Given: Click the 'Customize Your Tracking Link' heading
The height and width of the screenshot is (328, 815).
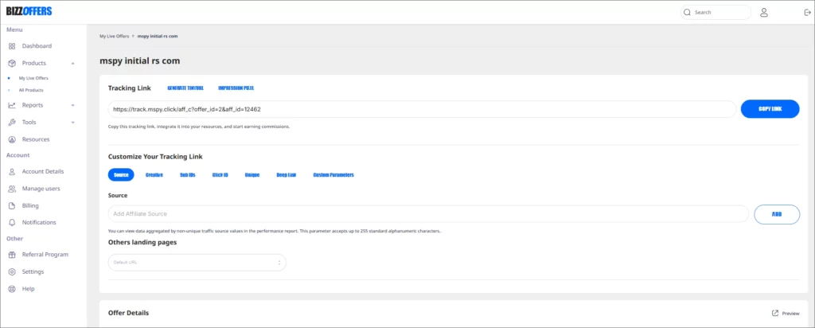Looking at the screenshot, I should coord(155,157).
